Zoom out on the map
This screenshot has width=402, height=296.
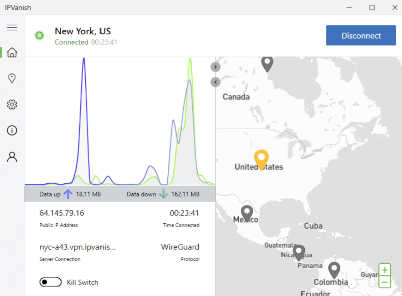coord(385,282)
